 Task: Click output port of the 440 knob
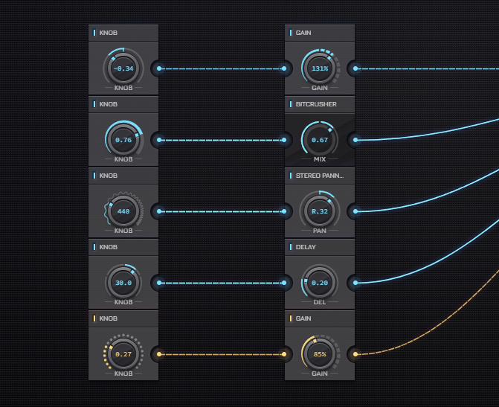tap(159, 211)
